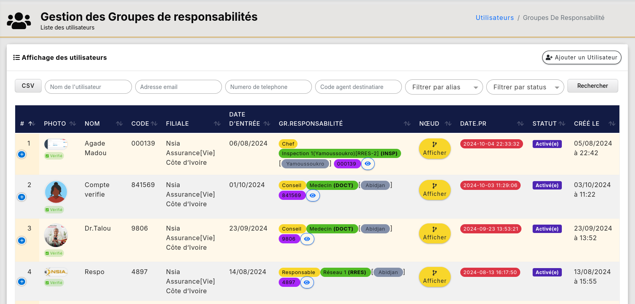Open the Filtrer par alias dropdown
635x304 pixels.
(443, 87)
